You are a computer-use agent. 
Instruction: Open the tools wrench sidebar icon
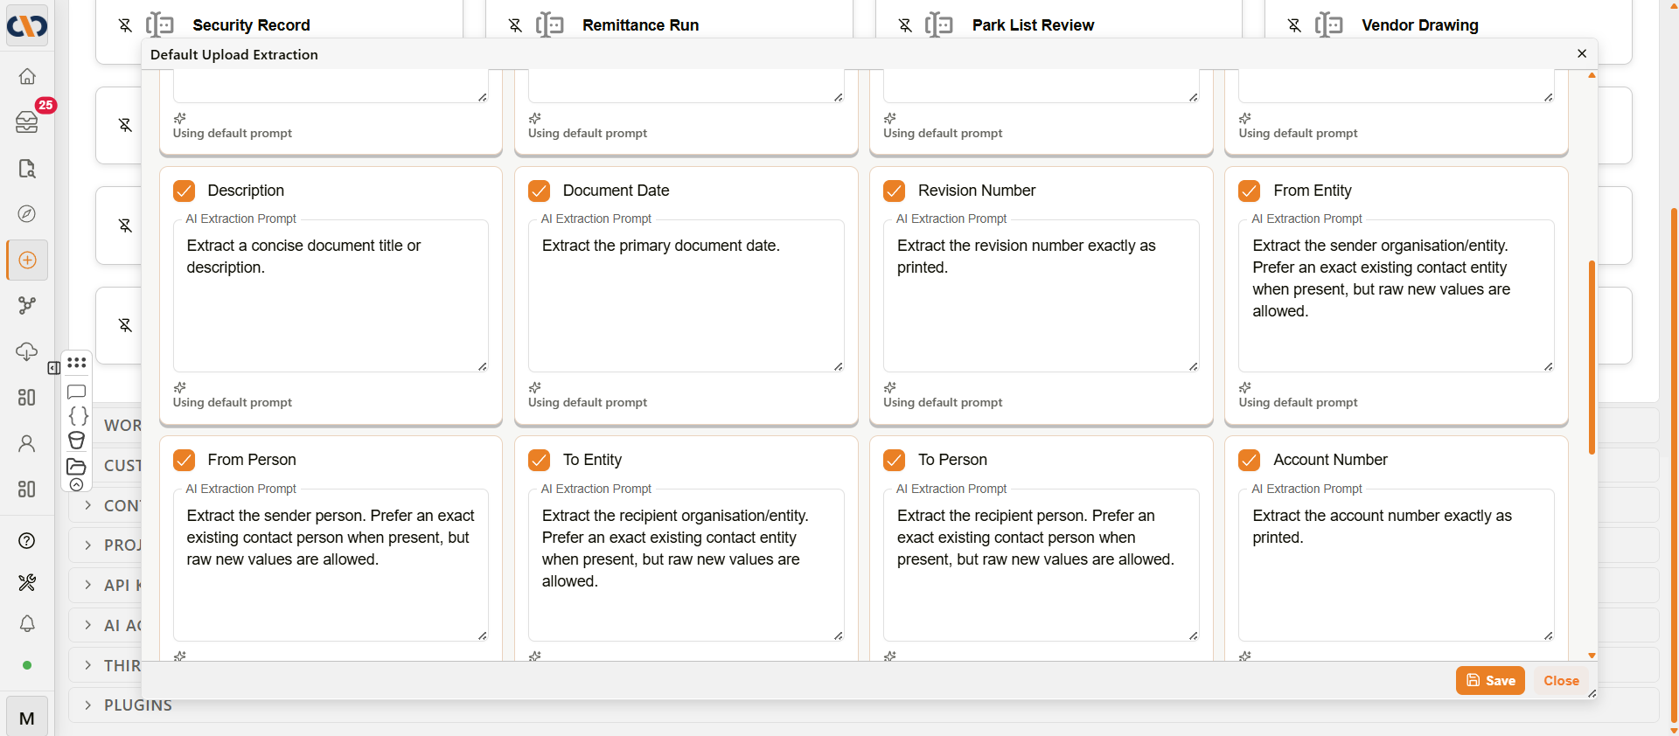pos(27,582)
